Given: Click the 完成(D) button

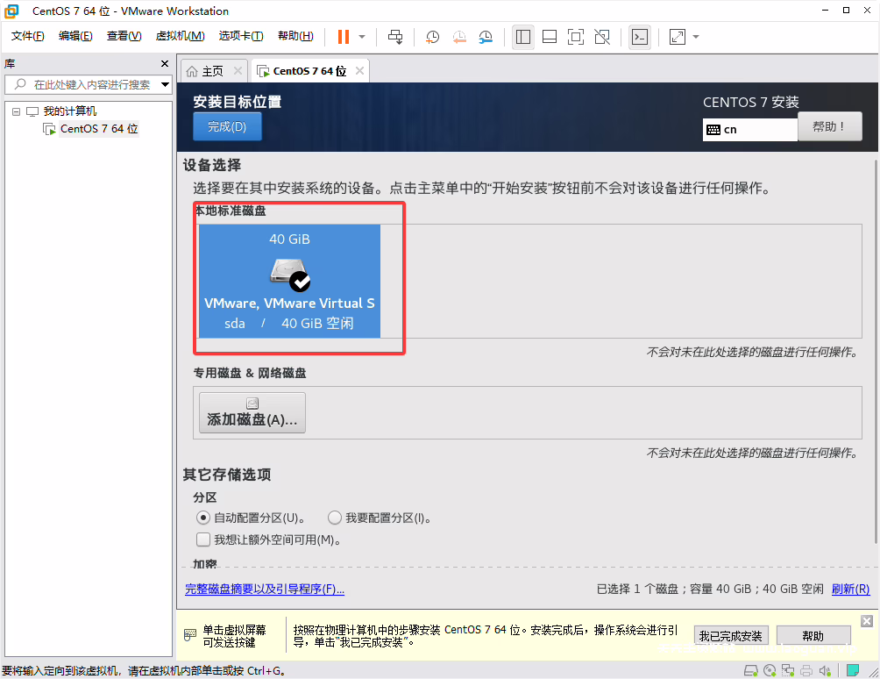Looking at the screenshot, I should coord(226,126).
